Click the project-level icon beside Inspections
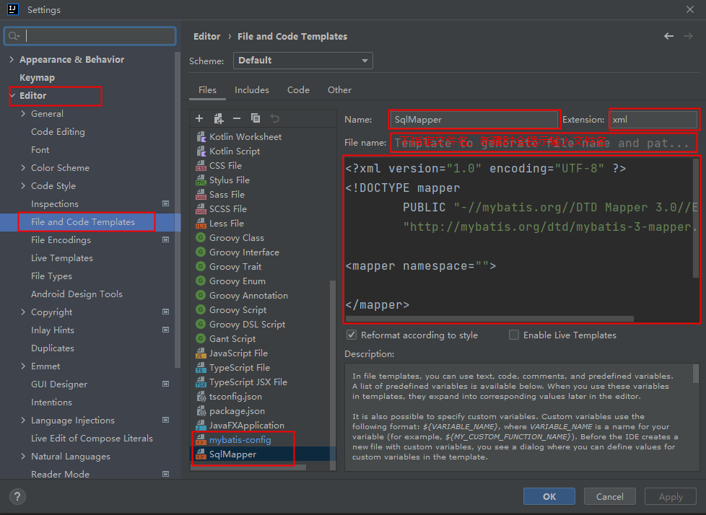706x515 pixels. pos(166,203)
